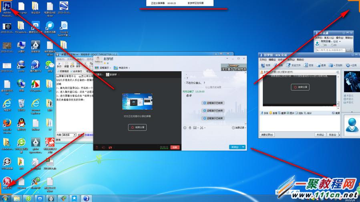360x202 pixels.
Task: Open 操作 menu in RTX main window
Action: [340, 38]
